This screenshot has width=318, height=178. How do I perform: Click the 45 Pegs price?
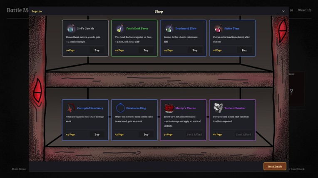[x=119, y=134]
